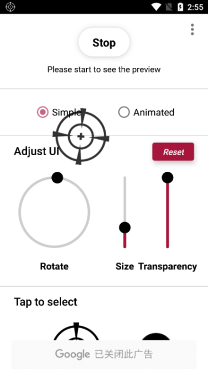
Task: Select the first crosshair thumbnail with pointer
Action: 76,332
